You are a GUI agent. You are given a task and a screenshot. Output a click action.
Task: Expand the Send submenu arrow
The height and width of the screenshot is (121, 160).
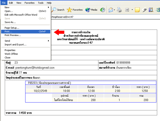(49, 41)
